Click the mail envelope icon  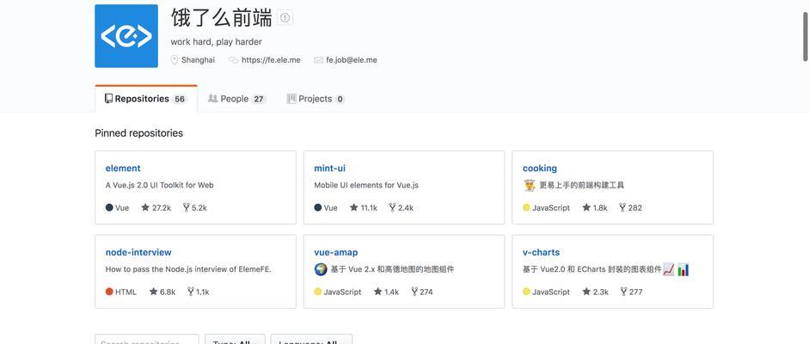tap(318, 60)
